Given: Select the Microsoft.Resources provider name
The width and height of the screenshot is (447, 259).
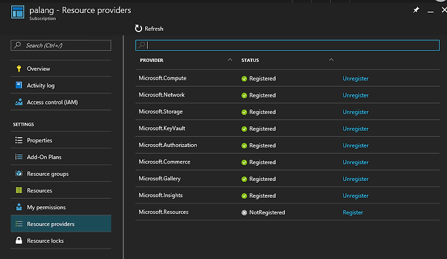Looking at the screenshot, I should point(163,212).
